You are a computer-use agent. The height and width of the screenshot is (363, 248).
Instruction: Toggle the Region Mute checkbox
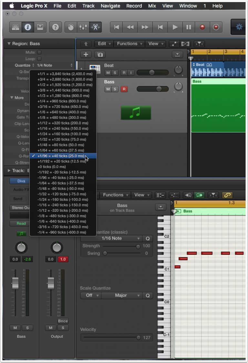click(x=39, y=52)
